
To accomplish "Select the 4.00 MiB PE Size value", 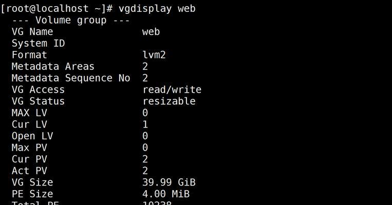I will pos(166,194).
